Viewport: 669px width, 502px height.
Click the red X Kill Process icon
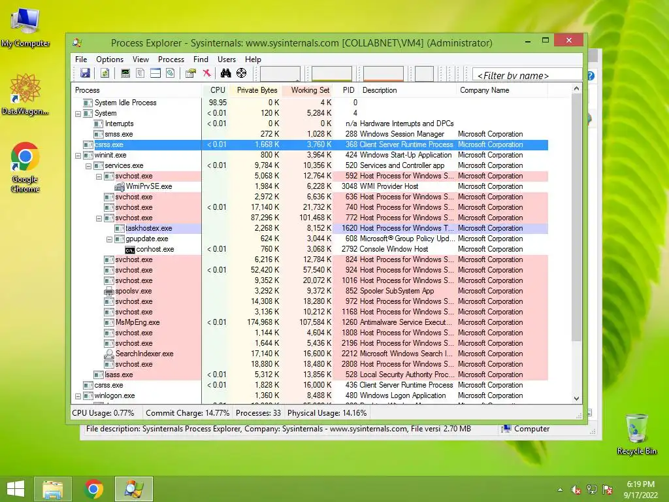(x=207, y=73)
